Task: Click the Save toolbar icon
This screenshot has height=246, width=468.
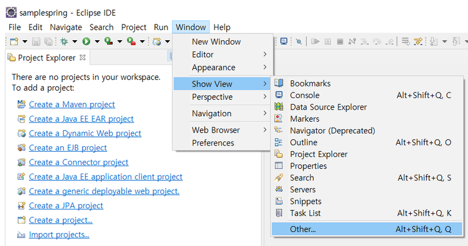Action: (x=36, y=41)
